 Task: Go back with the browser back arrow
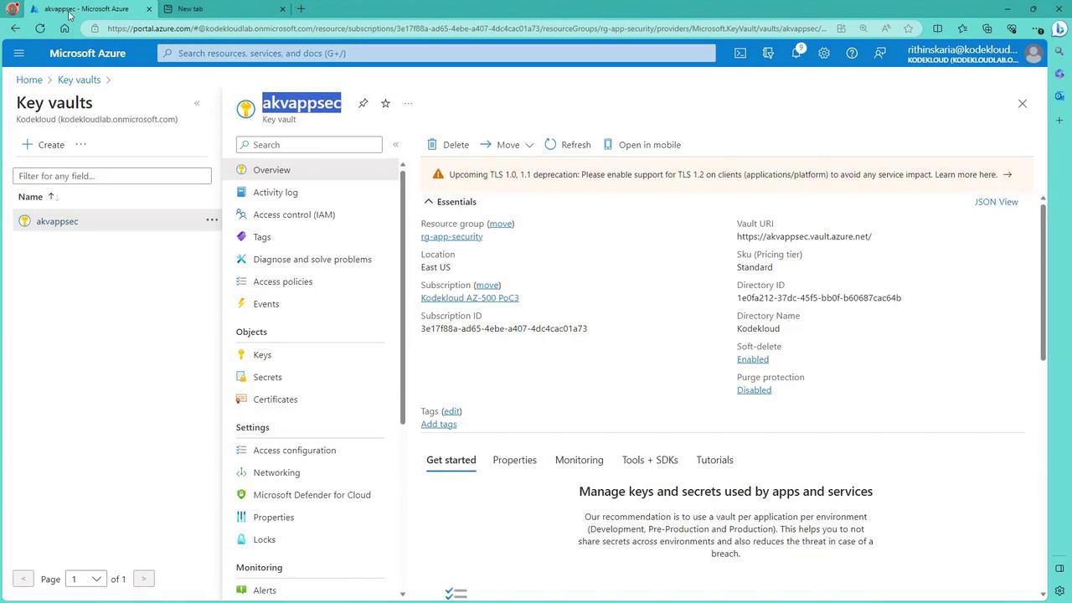(x=15, y=28)
